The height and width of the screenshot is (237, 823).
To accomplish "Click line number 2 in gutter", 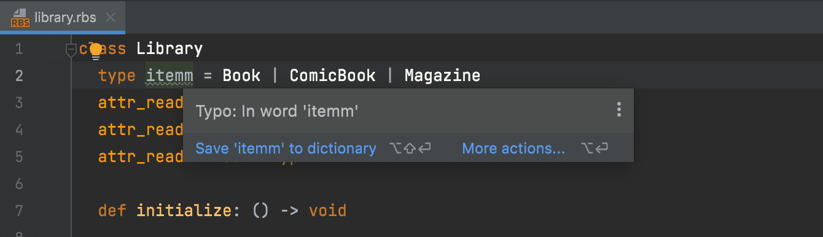I will point(18,76).
